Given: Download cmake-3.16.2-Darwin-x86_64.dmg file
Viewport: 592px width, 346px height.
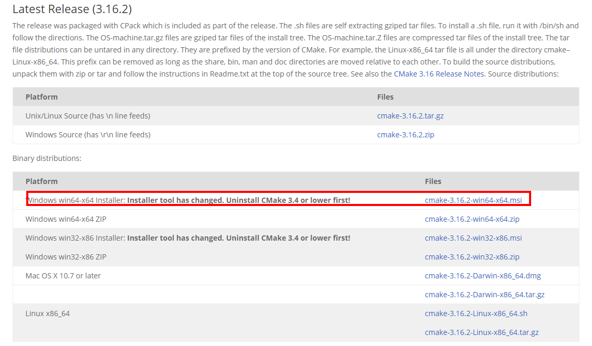Looking at the screenshot, I should [482, 276].
